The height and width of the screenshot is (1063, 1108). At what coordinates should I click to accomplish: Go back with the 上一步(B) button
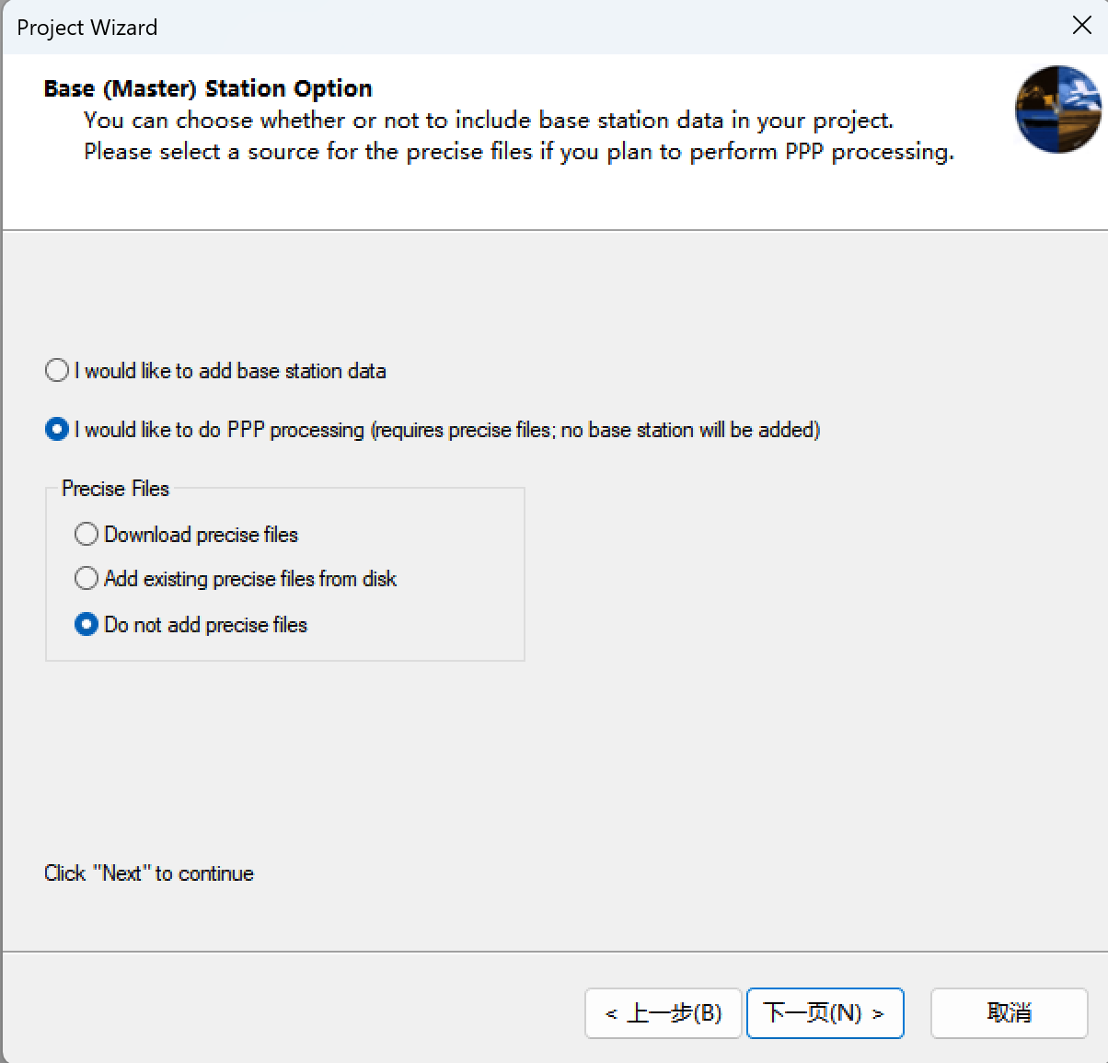[x=663, y=1013]
